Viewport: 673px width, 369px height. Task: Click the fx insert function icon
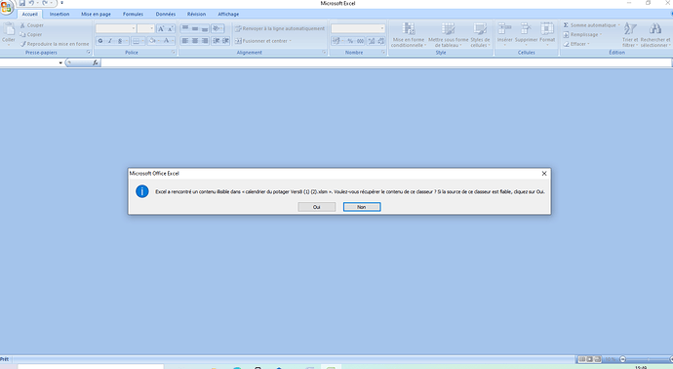[x=96, y=62]
